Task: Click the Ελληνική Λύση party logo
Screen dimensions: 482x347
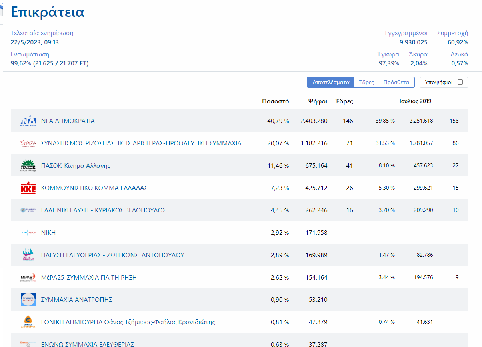Action: click(x=28, y=210)
